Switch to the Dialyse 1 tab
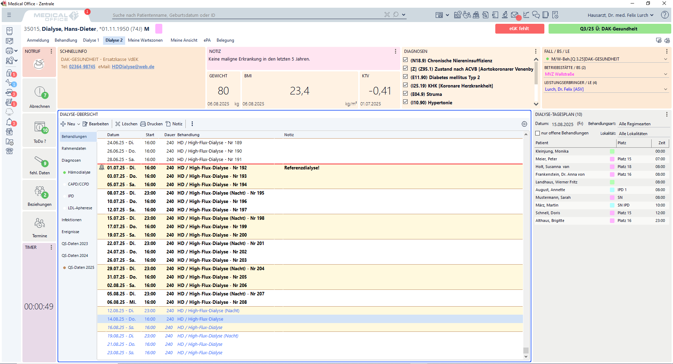673x364 pixels. coord(91,40)
